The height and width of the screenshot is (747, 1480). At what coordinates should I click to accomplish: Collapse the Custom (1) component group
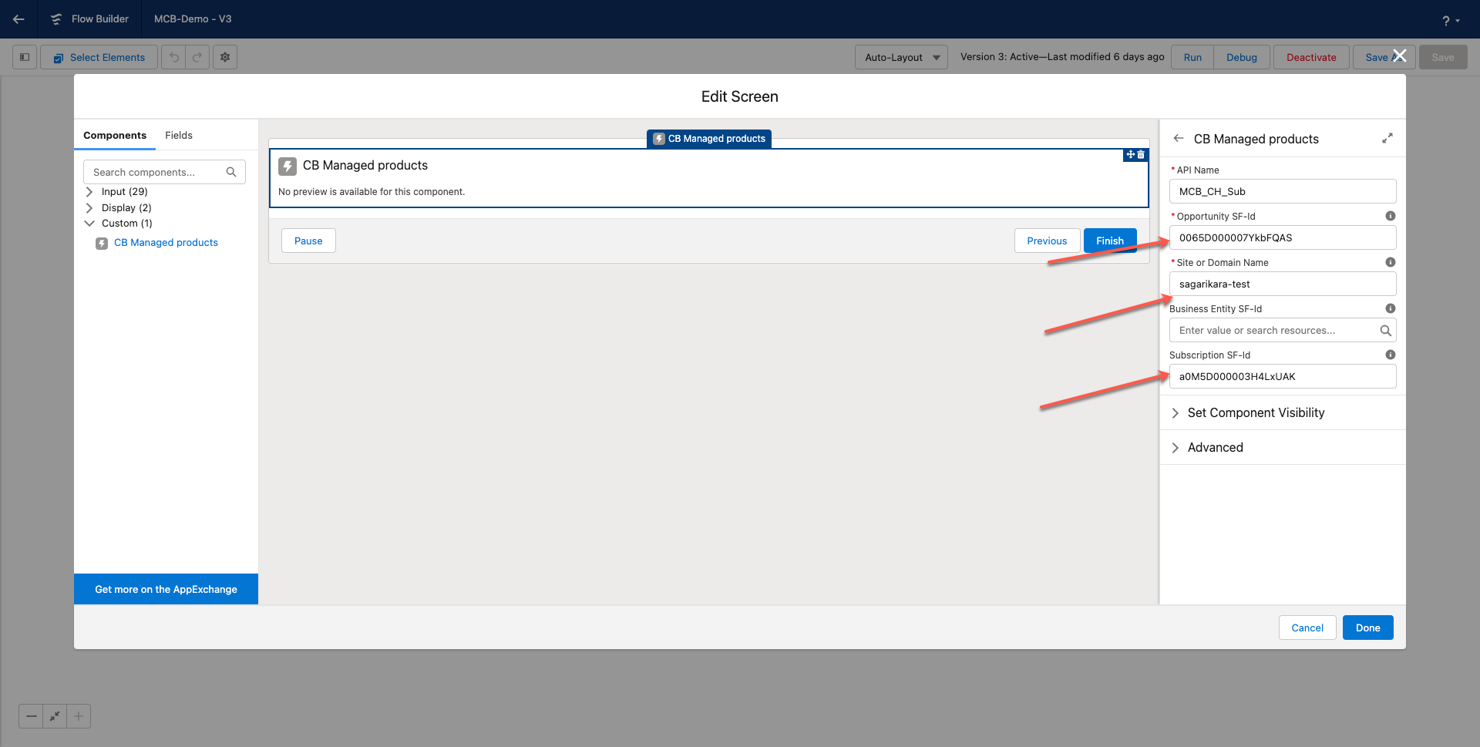pyautogui.click(x=89, y=224)
